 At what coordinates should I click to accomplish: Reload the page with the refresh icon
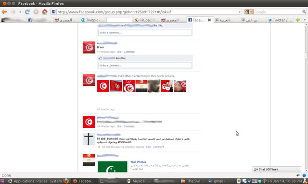27,12
